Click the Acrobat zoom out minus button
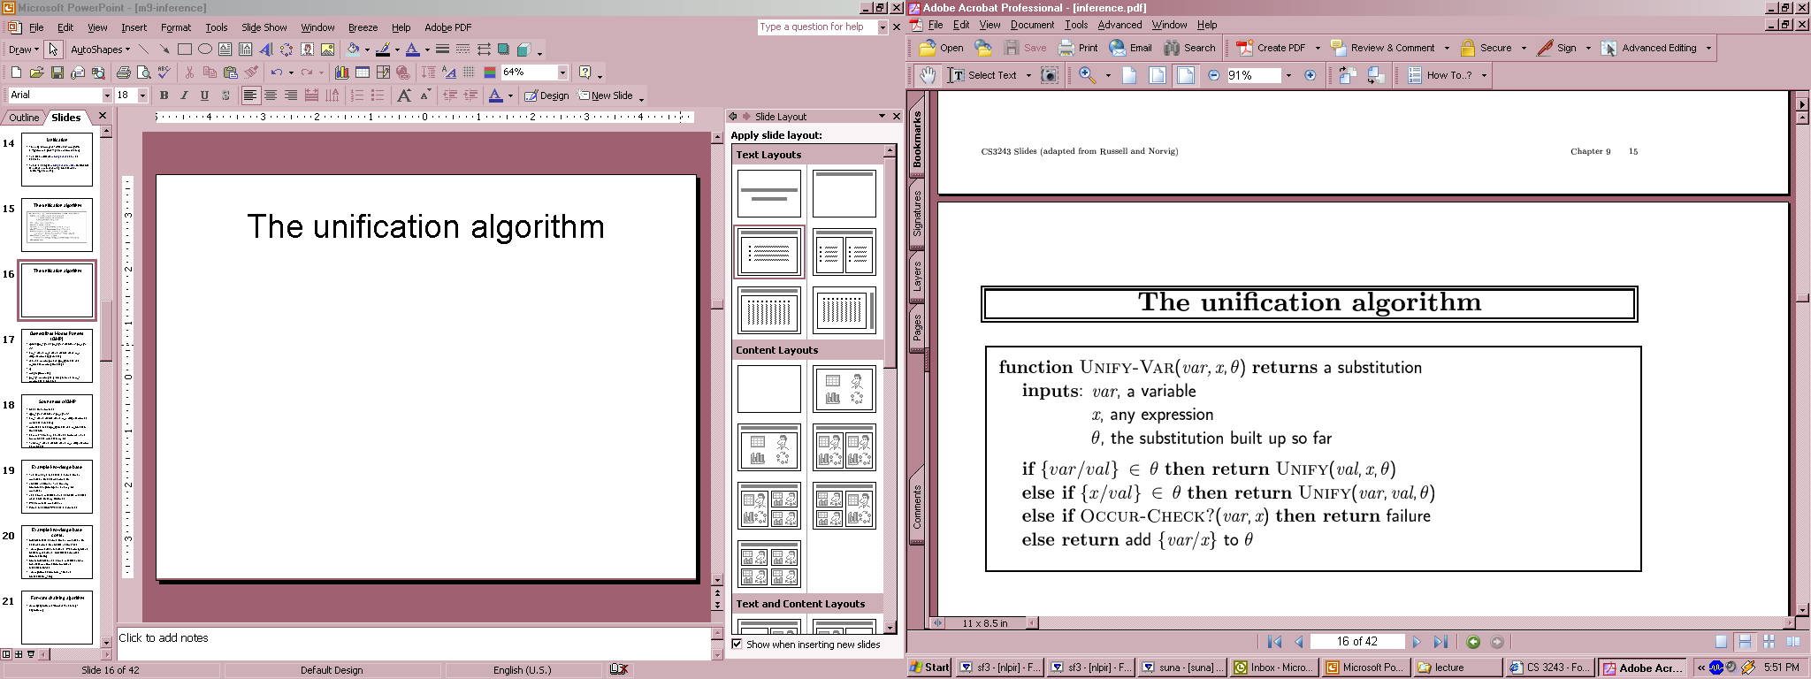 1213,75
